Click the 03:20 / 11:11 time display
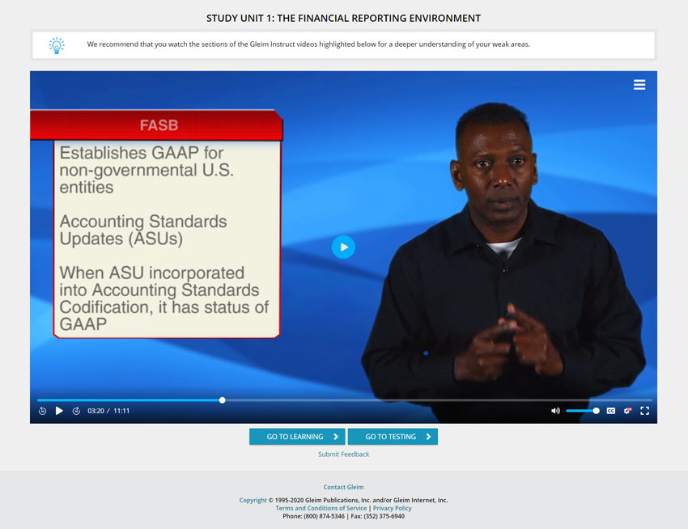The width and height of the screenshot is (688, 529). coord(108,411)
